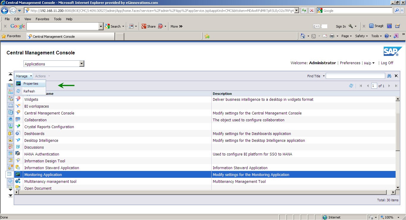The image size is (406, 220).
Task: Click the Find Title search input field
Action: [x=355, y=76]
